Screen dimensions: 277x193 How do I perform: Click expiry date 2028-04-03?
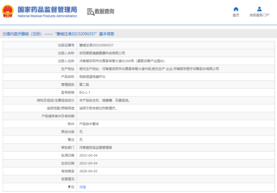pos(88,171)
